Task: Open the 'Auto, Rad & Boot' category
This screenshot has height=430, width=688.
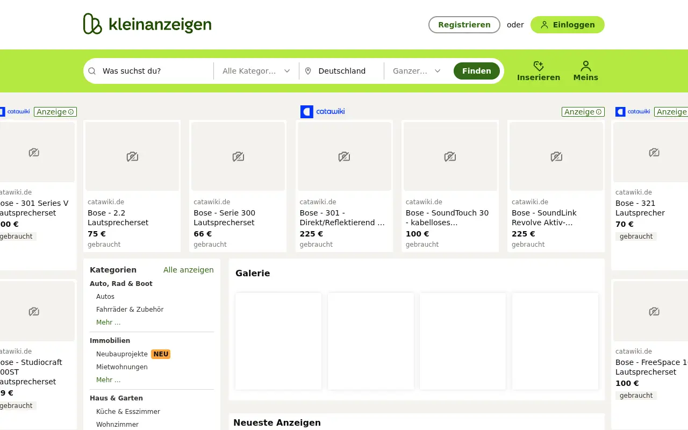Action: [x=121, y=284]
